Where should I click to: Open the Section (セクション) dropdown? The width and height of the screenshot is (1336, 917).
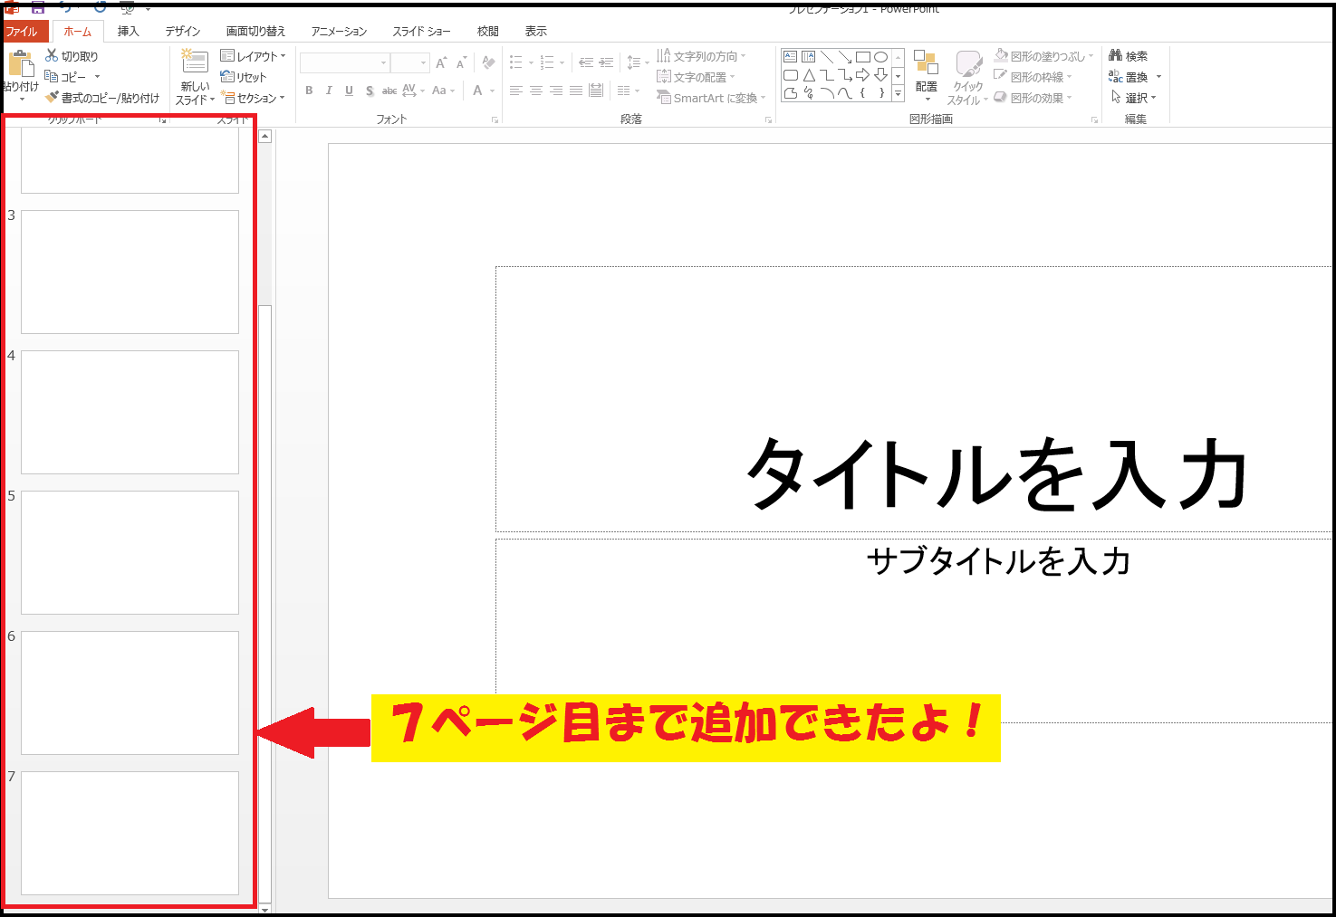coord(253,98)
